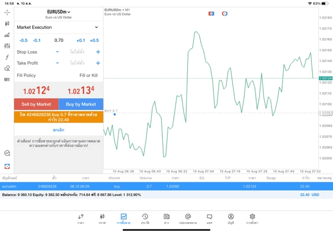This screenshot has height=233, width=333.
Task: Open the แชท chat tab
Action: coord(209,219)
